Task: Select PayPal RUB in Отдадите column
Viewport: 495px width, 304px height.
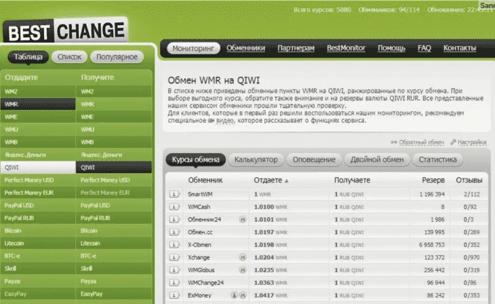Action: [x=38, y=218]
